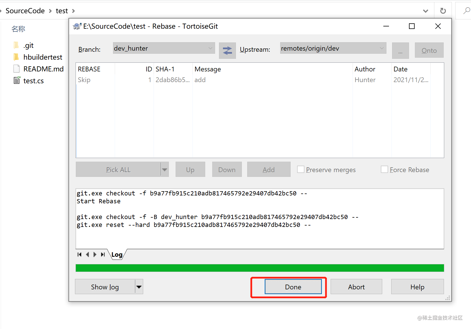Select the README.md file icon

[16, 69]
